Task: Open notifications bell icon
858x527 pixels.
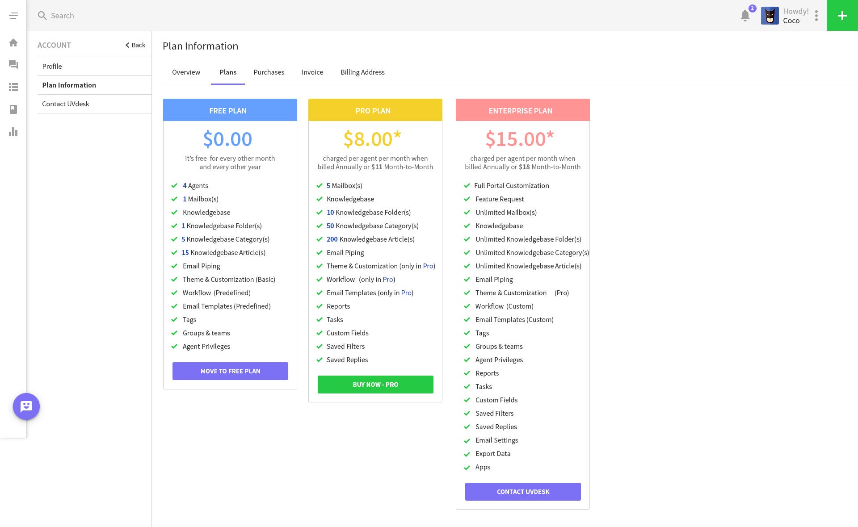Action: click(x=745, y=16)
